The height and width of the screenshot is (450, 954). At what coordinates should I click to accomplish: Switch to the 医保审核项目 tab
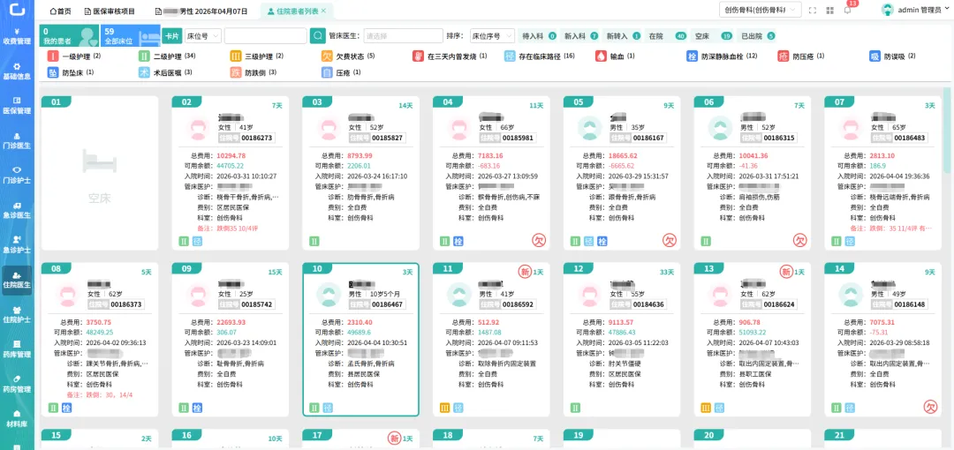tap(110, 11)
